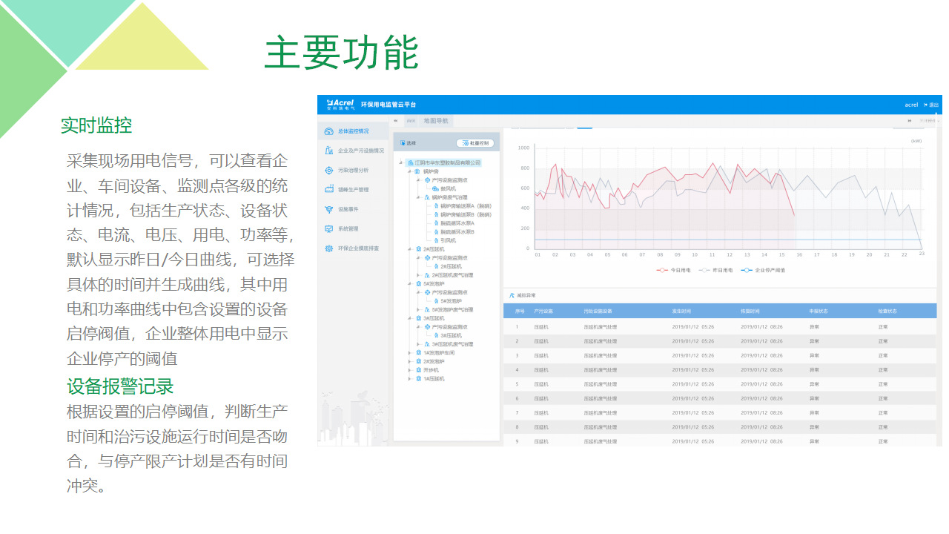The image size is (949, 534).
Task: Click the 减排异常 section icon
Action: pos(512,295)
